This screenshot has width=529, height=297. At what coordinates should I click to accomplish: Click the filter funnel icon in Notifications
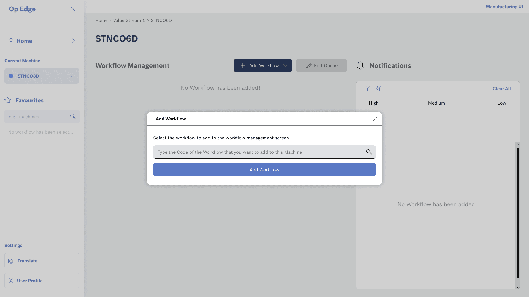(x=368, y=89)
